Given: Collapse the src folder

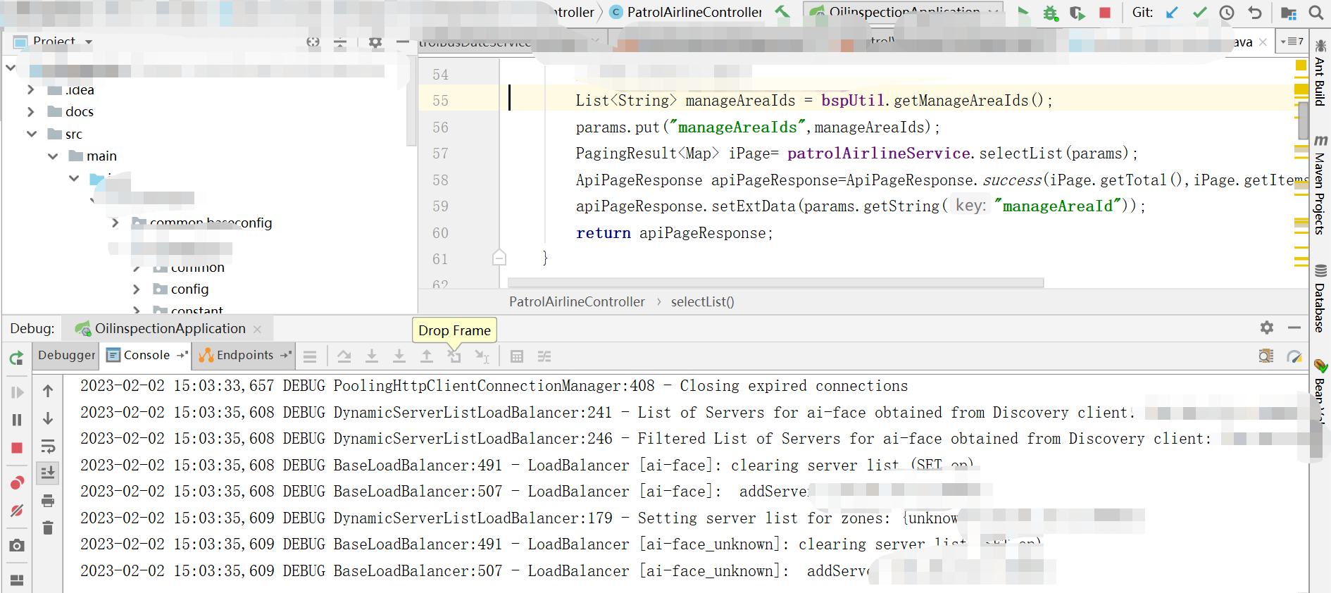Looking at the screenshot, I should tap(31, 134).
